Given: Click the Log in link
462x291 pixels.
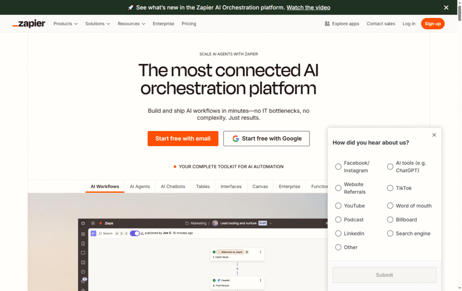Looking at the screenshot, I should [x=409, y=23].
